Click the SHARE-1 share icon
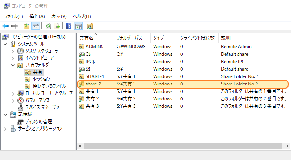 pos(81,76)
